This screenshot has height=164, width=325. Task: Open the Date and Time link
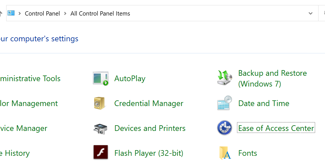264,103
